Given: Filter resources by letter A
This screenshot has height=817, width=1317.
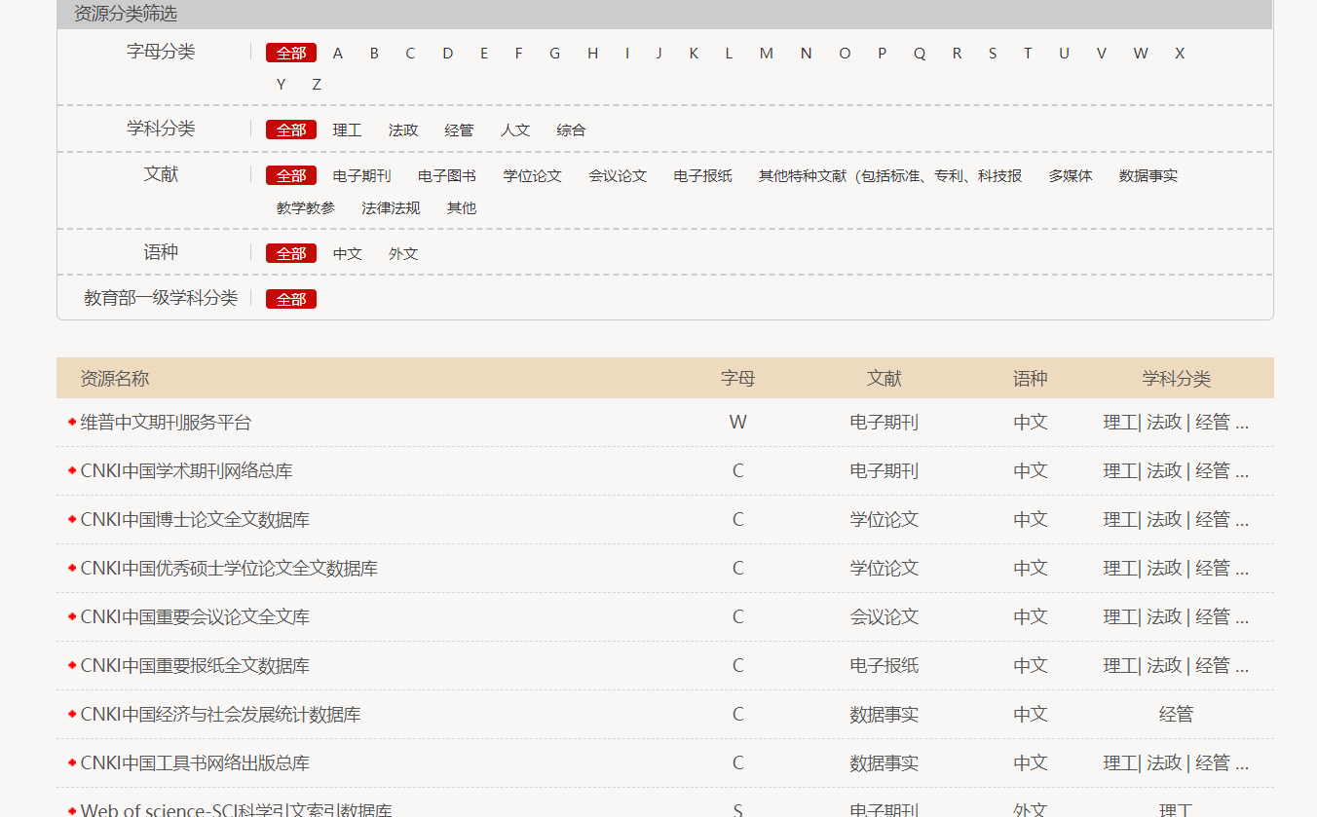Looking at the screenshot, I should pyautogui.click(x=338, y=53).
